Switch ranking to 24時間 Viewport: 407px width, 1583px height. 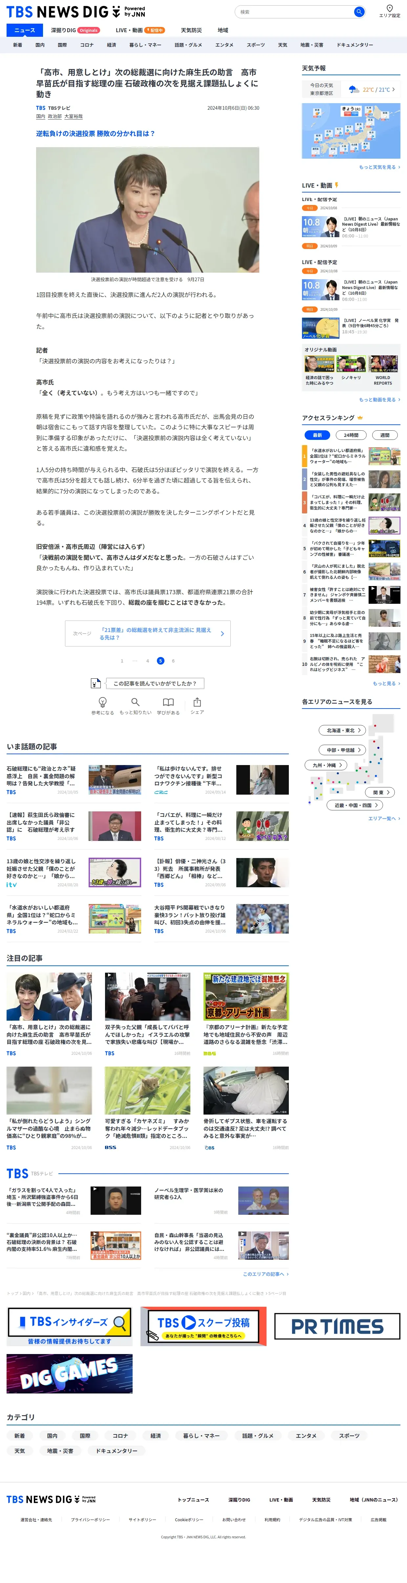(x=351, y=435)
